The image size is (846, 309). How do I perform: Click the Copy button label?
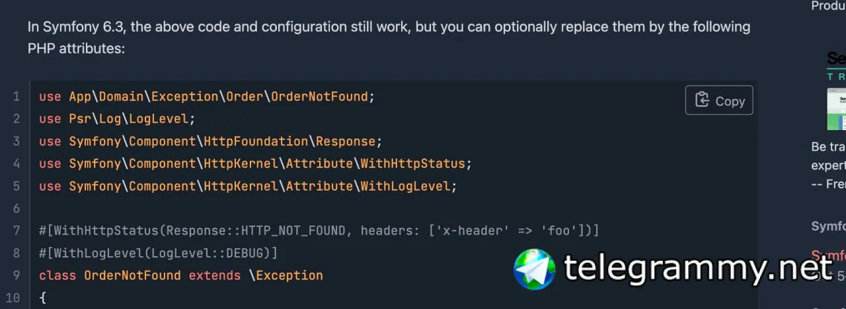coord(730,101)
